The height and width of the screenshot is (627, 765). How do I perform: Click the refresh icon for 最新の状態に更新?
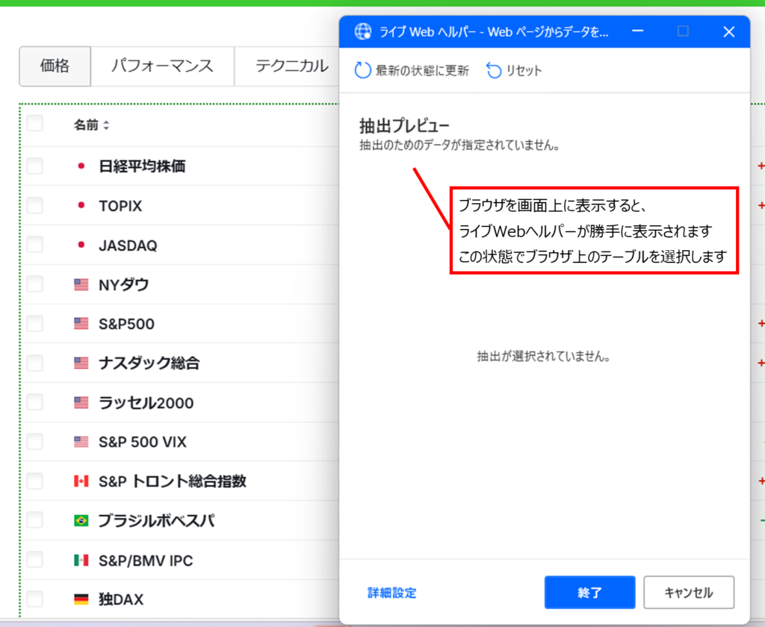coord(362,70)
